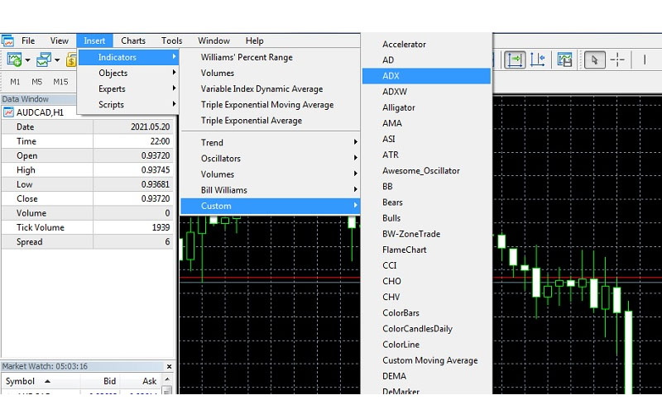Click the AUDCAD,H1 chart icon in Data Window
This screenshot has height=419, width=662.
[8, 112]
